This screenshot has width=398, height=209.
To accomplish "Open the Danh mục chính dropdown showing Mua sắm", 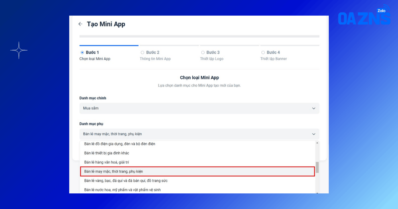I will coord(199,108).
